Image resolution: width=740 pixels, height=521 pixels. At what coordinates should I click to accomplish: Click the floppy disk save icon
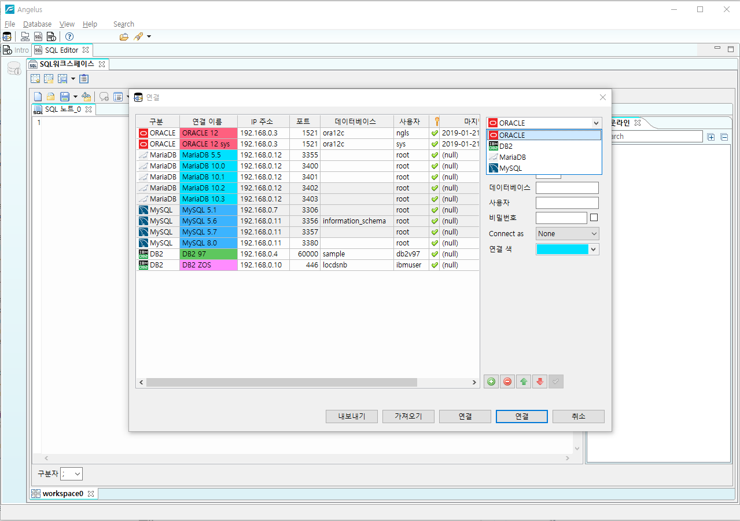click(x=65, y=97)
